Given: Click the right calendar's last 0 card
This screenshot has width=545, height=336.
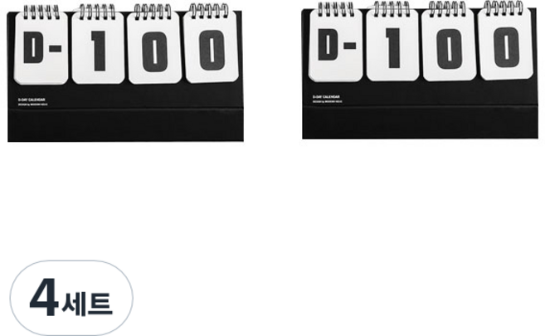Looking at the screenshot, I should click(505, 45).
